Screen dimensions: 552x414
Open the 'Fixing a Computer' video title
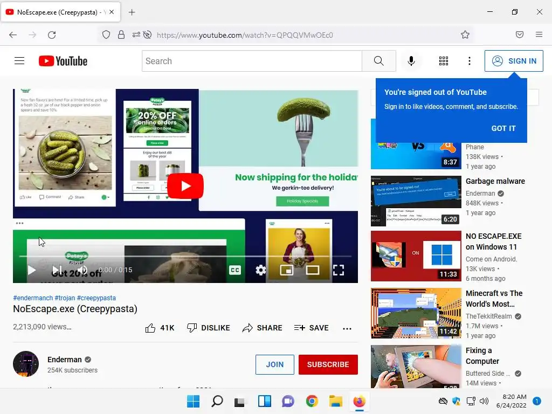[x=482, y=356]
